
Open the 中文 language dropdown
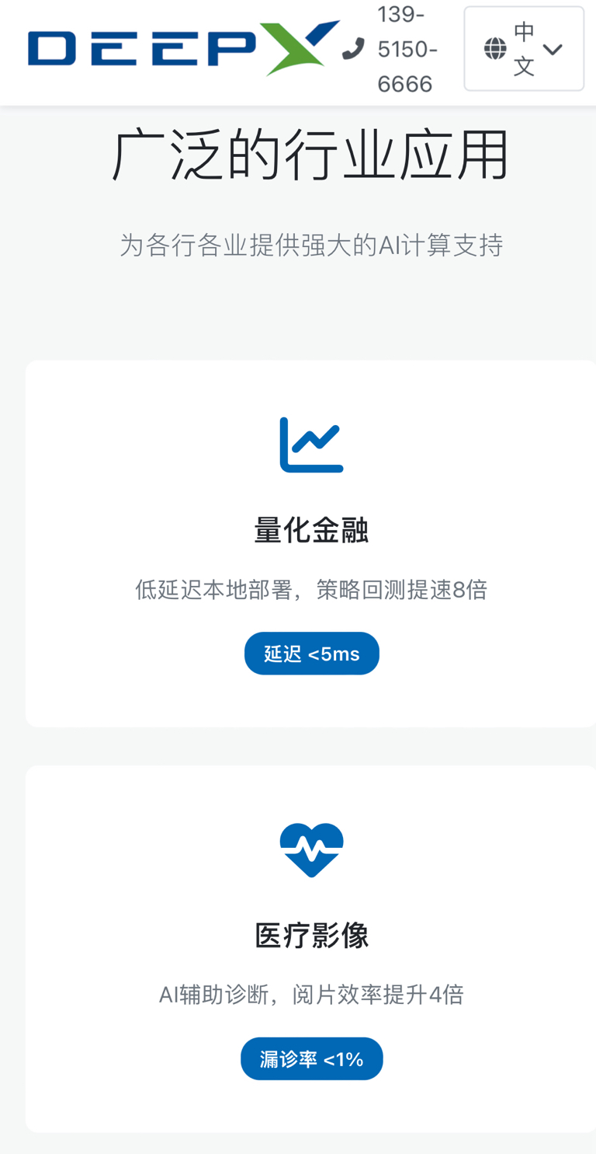(x=524, y=49)
